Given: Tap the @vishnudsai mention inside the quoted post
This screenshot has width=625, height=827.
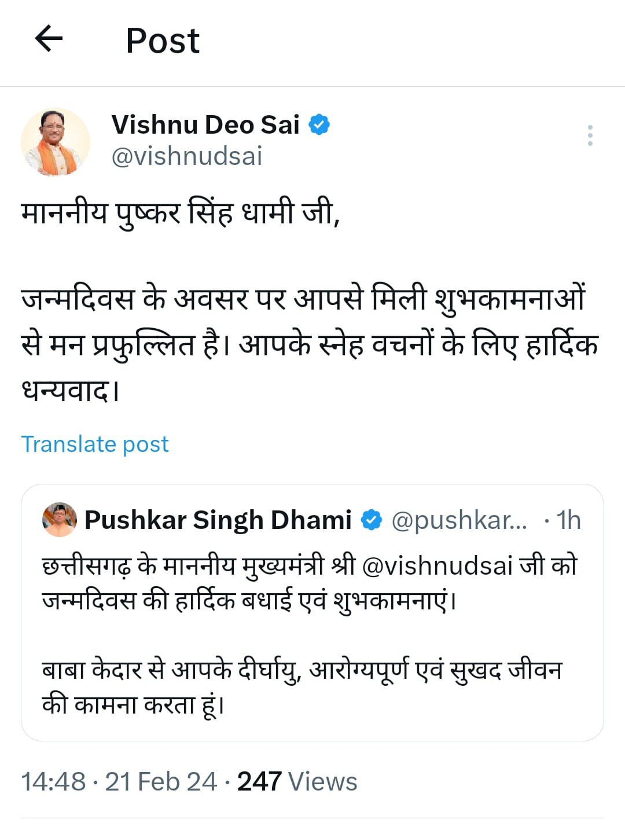Looking at the screenshot, I should pyautogui.click(x=437, y=565).
